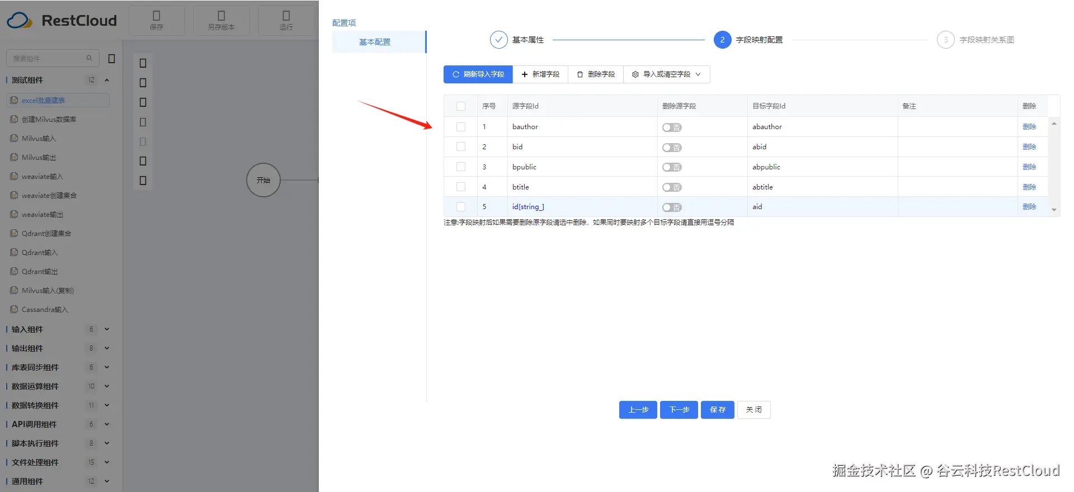Image resolution: width=1074 pixels, height=492 pixels.
Task: Expand the 通用组件 group
Action: tap(107, 481)
